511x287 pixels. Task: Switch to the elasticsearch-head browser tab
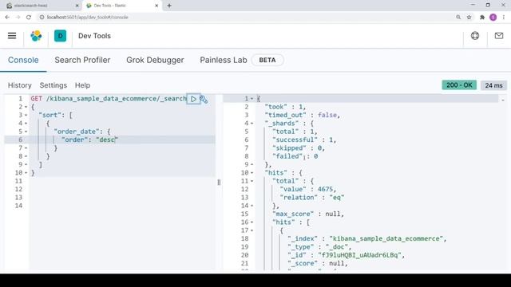coord(41,6)
